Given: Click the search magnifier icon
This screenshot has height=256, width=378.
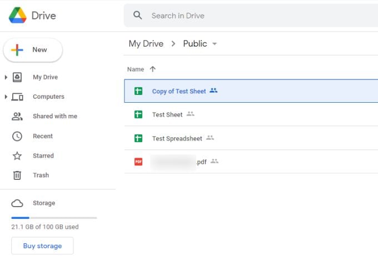Looking at the screenshot, I should (138, 16).
